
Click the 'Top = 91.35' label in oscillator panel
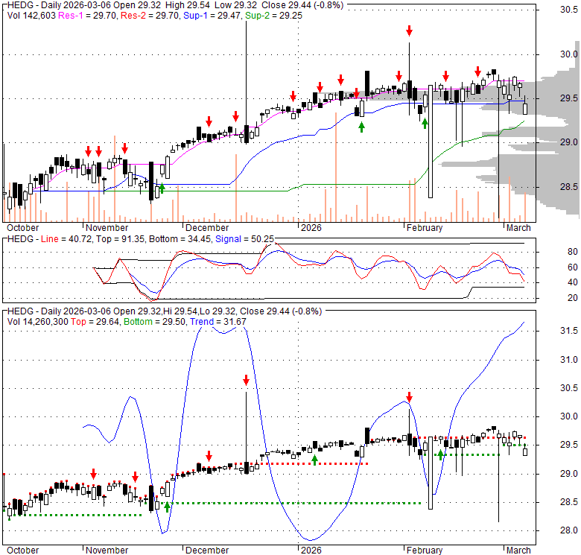(121, 239)
